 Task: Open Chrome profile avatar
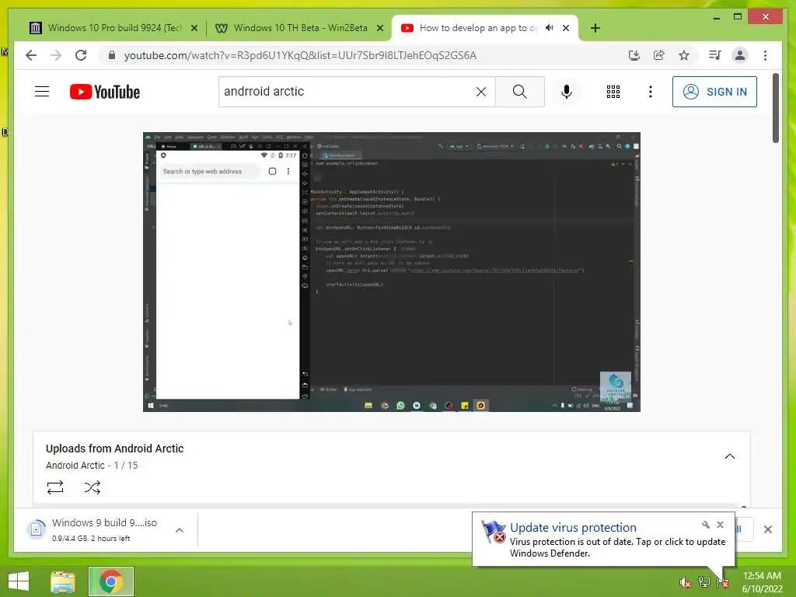point(740,55)
